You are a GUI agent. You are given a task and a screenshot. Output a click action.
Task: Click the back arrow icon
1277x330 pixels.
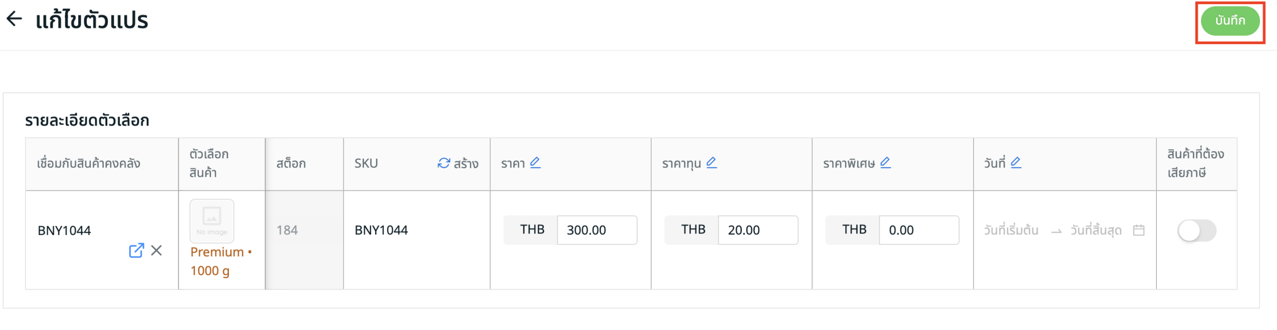tap(14, 19)
